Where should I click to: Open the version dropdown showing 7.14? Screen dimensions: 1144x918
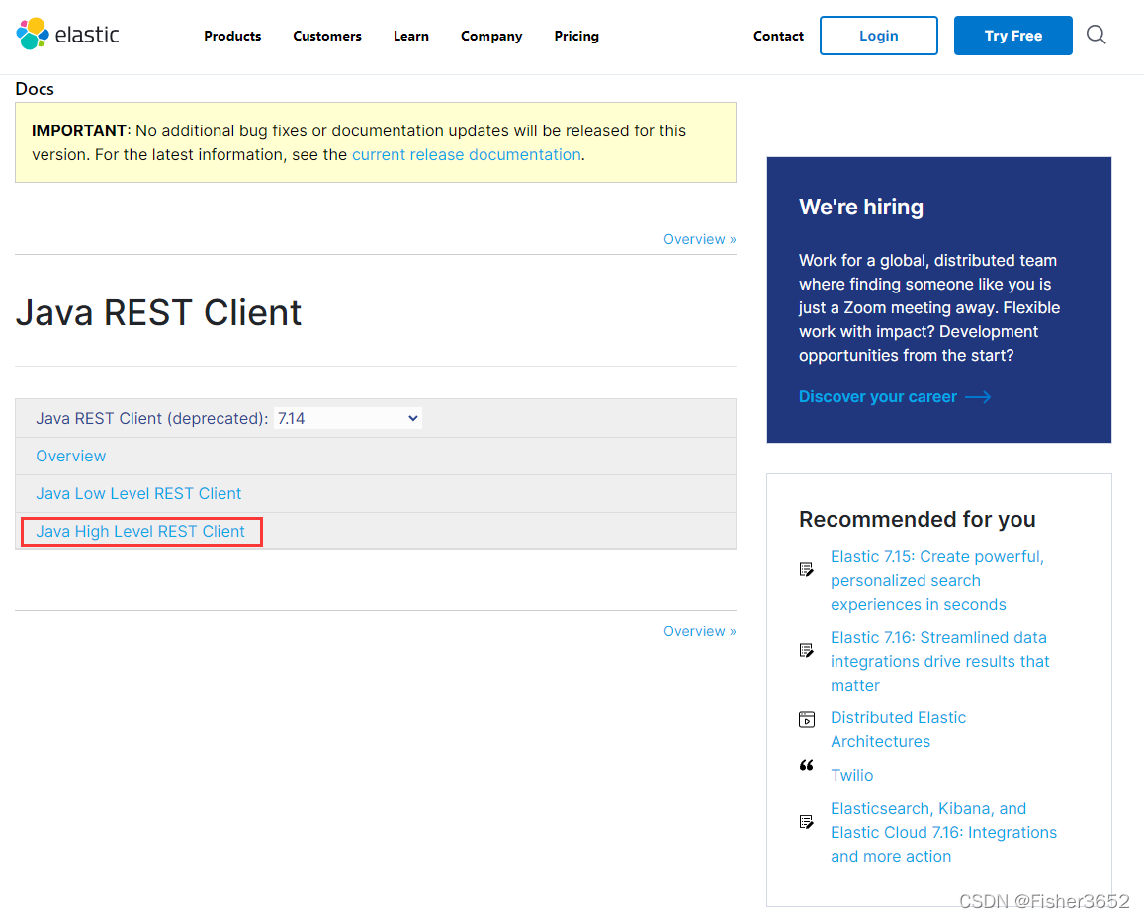pyautogui.click(x=348, y=419)
